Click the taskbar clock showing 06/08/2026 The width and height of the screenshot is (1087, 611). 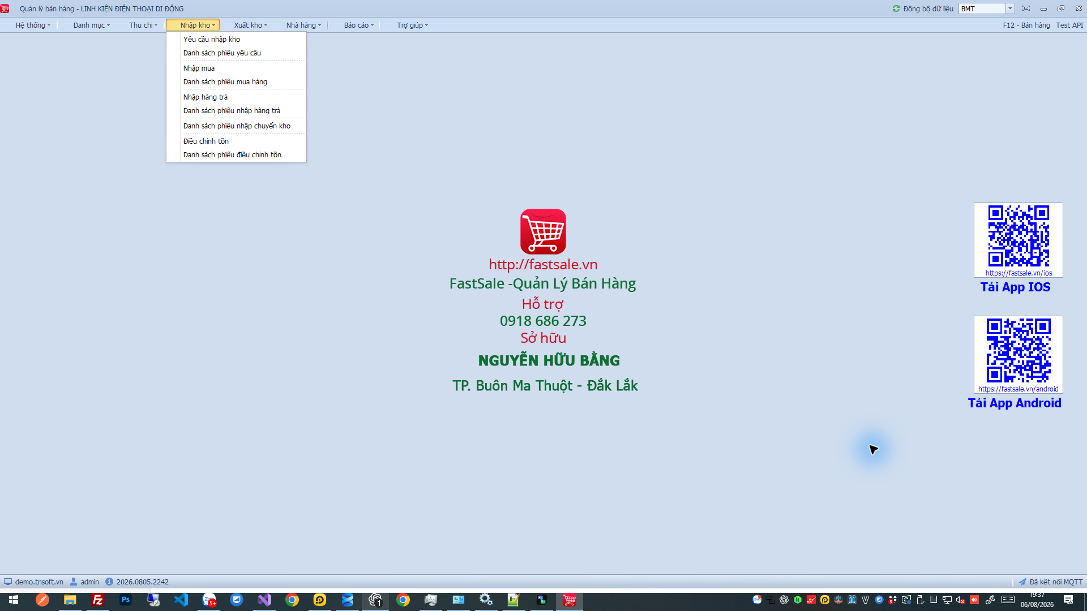(1037, 600)
